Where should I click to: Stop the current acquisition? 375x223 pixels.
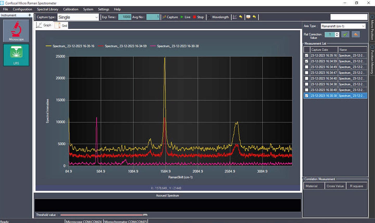click(198, 17)
